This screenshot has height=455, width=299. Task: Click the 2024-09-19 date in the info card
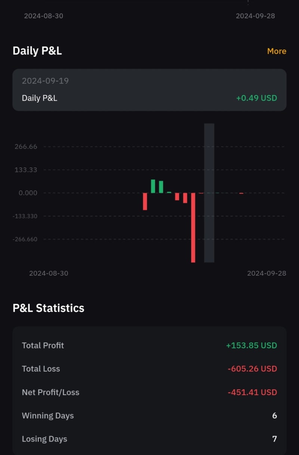tap(45, 81)
